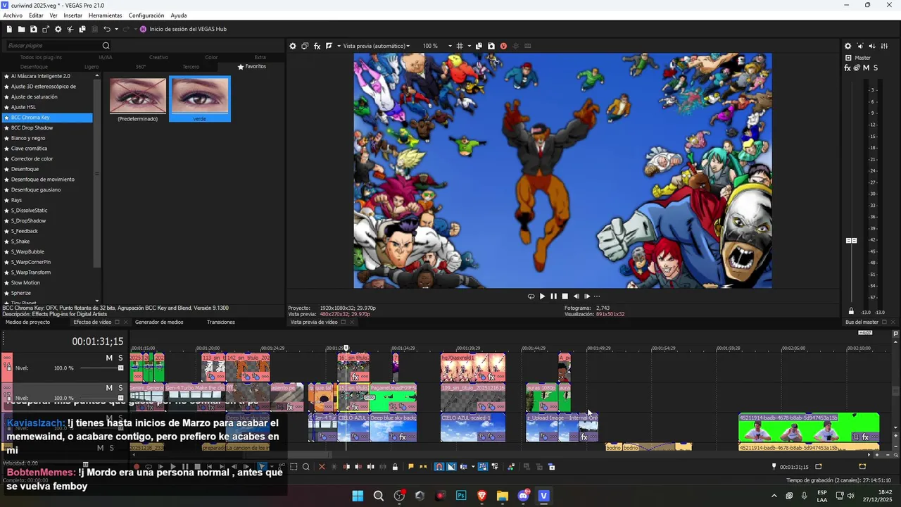Open the Render As export icon
Screen dimensions: 901x507
coord(46,29)
